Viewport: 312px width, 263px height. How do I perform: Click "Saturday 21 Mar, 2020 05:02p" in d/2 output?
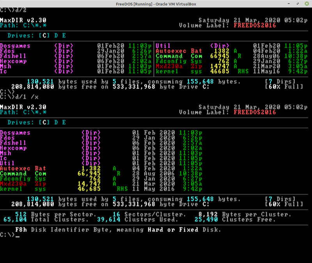[x=253, y=20]
